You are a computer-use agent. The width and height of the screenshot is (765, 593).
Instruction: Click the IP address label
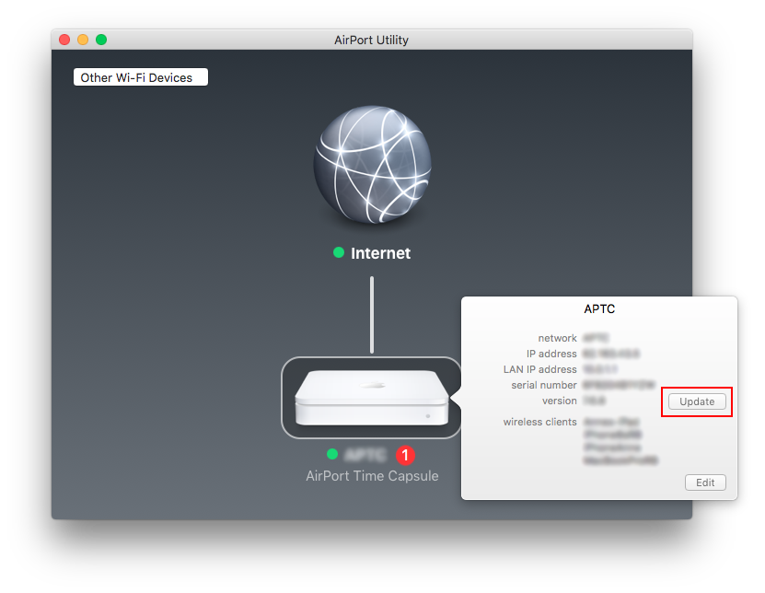coord(551,354)
